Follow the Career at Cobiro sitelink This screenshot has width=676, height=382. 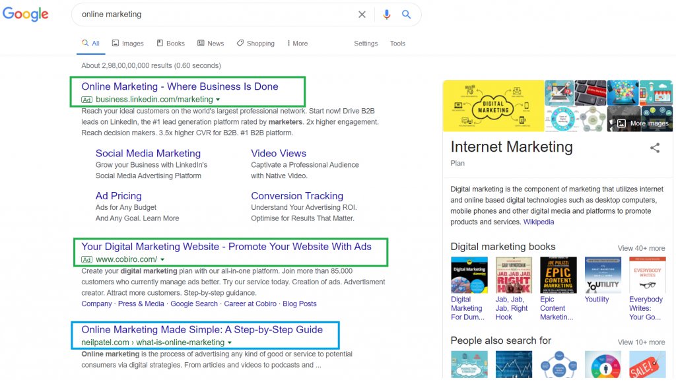(x=250, y=304)
